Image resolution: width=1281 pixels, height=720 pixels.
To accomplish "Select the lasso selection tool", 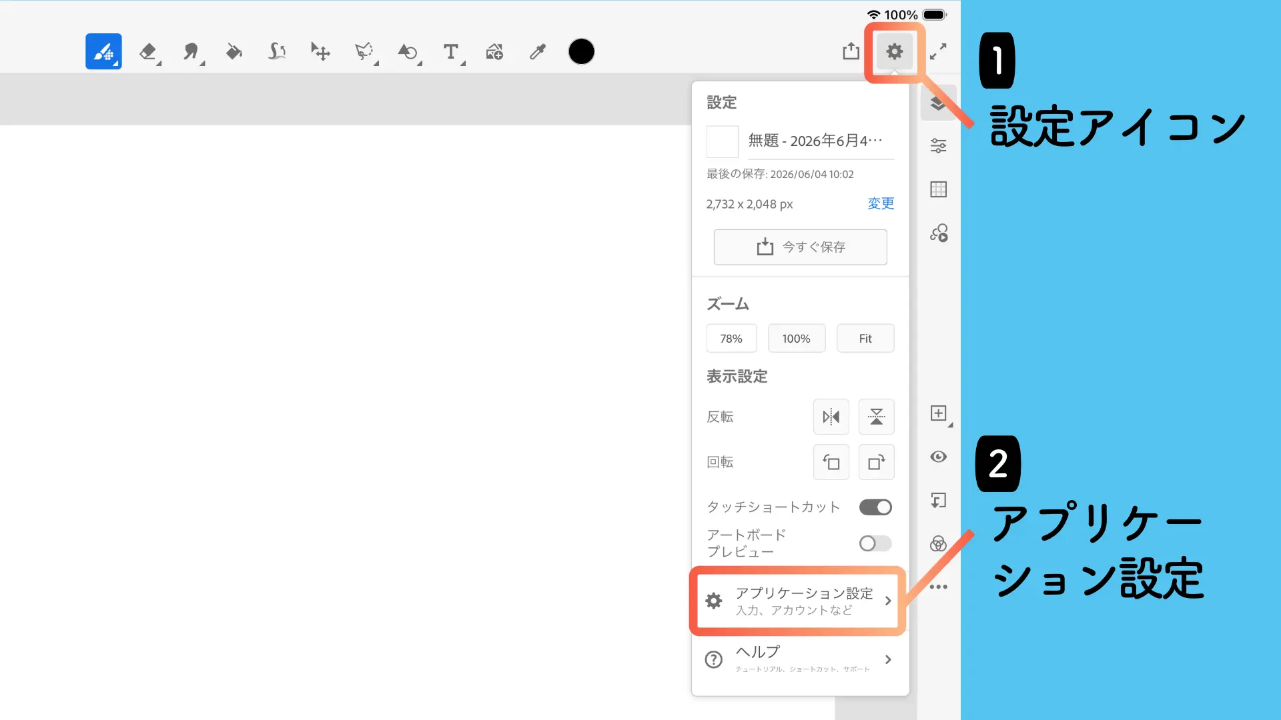I will pos(364,51).
